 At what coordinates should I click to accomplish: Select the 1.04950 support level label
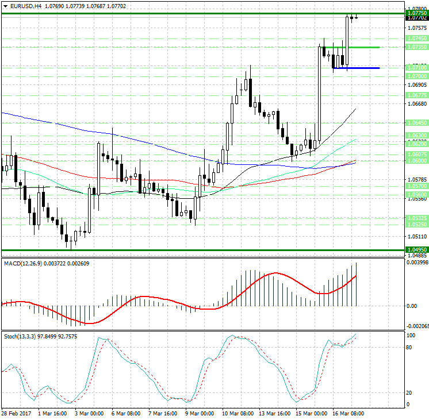point(417,250)
